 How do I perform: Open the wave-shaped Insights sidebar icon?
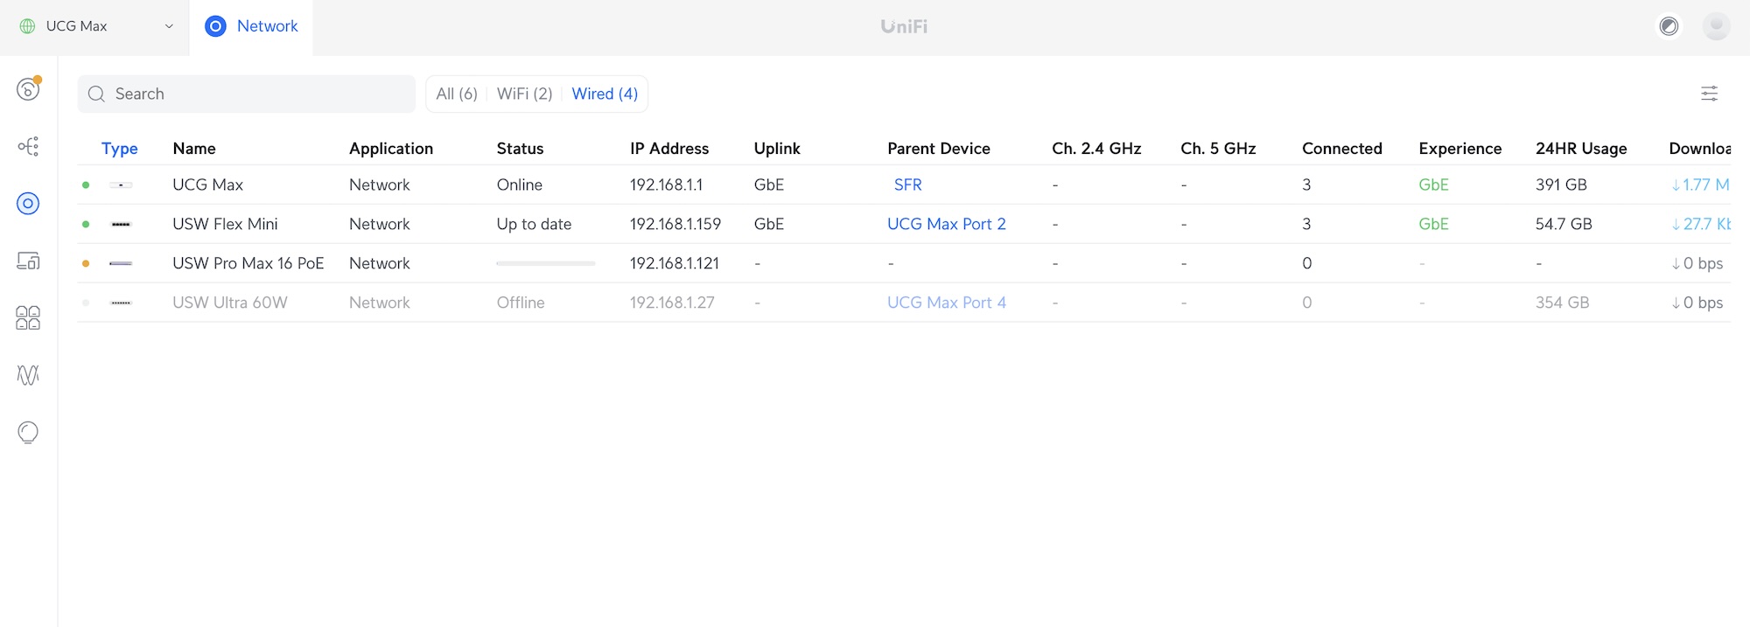(28, 375)
